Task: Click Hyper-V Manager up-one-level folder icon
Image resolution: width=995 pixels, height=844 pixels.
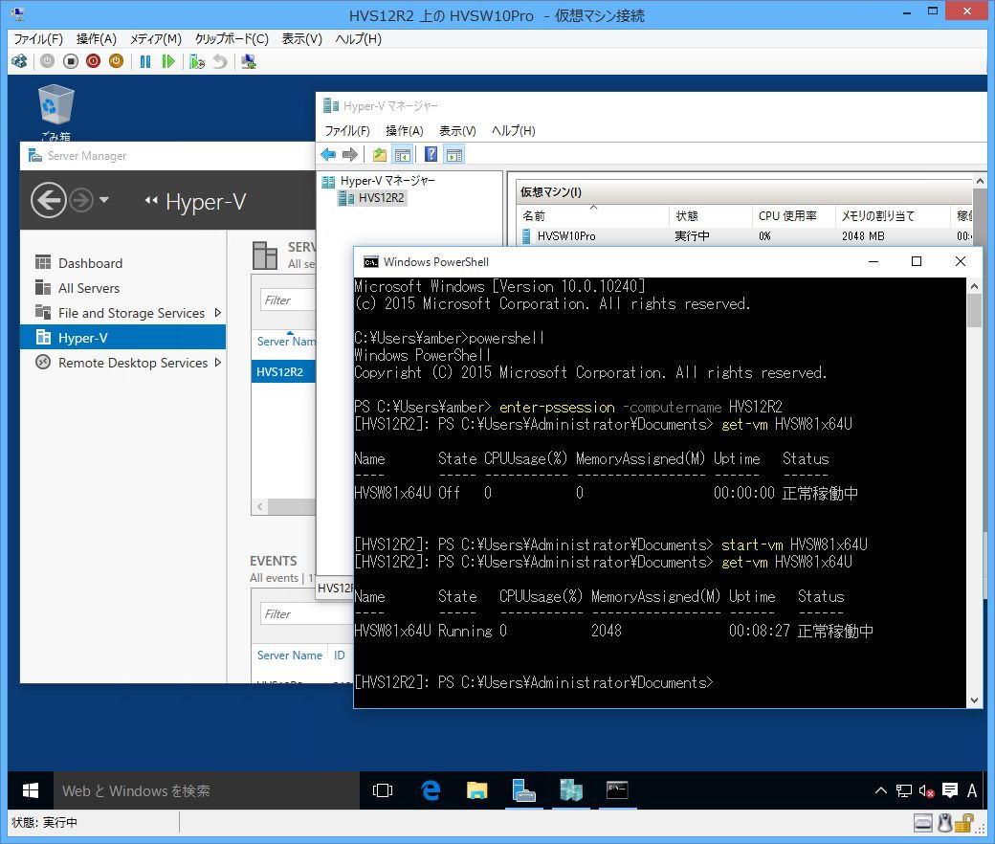Action: coord(380,154)
